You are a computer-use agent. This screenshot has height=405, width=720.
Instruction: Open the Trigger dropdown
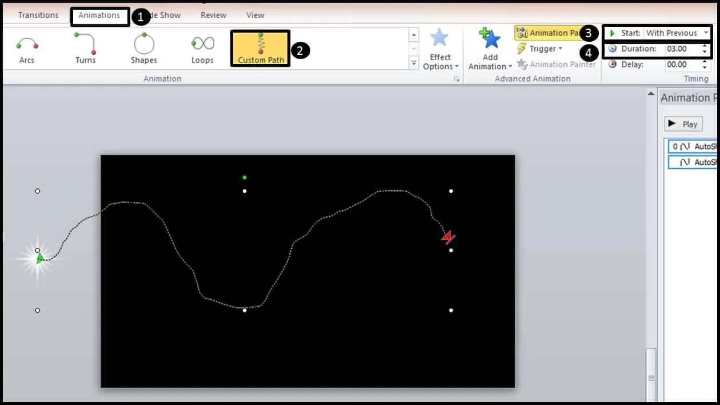click(x=539, y=49)
